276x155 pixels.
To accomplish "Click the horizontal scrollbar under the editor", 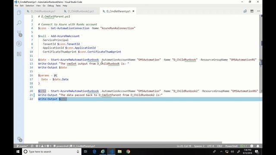I will pyautogui.click(x=130, y=143).
